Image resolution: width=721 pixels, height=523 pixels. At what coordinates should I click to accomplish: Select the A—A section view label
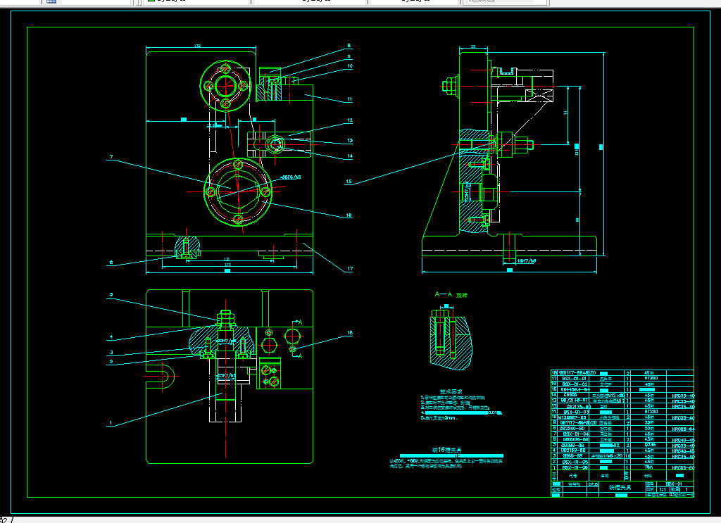(x=444, y=294)
